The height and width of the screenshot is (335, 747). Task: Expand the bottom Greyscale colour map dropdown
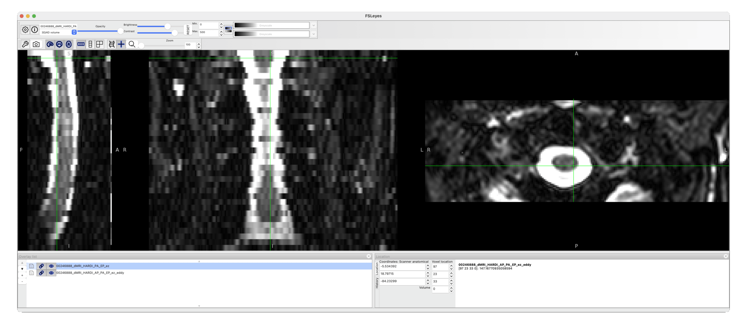[x=314, y=34]
